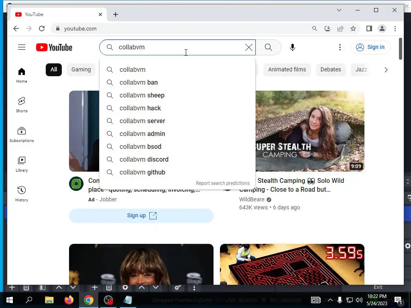This screenshot has height=308, width=411.
Task: Select the Gaming filter chip
Action: click(x=81, y=70)
